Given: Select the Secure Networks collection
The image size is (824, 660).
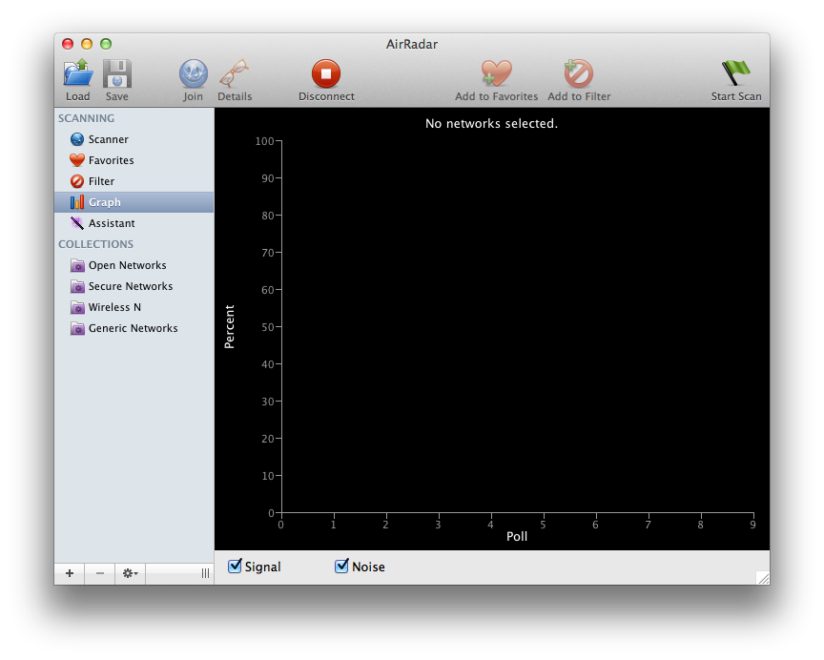Looking at the screenshot, I should point(131,286).
